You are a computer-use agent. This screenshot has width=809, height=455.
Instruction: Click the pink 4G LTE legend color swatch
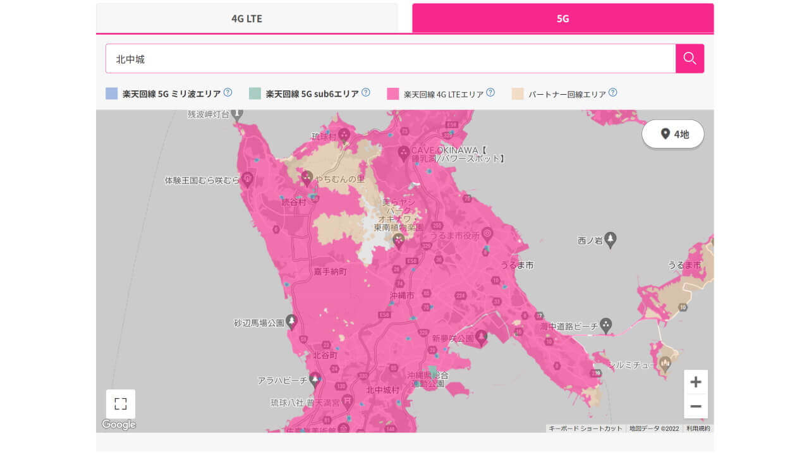(392, 92)
